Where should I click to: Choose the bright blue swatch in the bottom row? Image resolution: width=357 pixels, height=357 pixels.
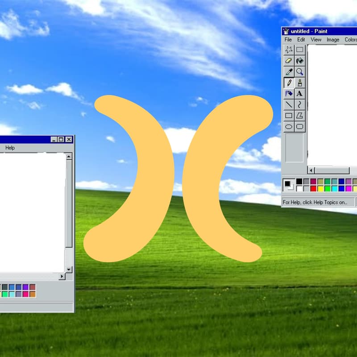click(x=341, y=188)
